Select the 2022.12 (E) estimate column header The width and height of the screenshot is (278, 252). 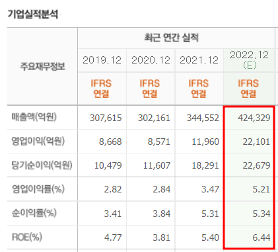pos(250,60)
